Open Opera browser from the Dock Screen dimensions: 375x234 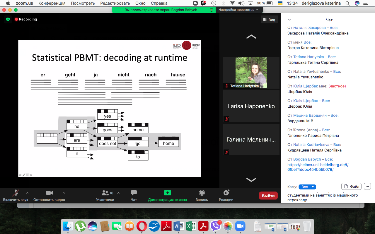tap(142, 226)
